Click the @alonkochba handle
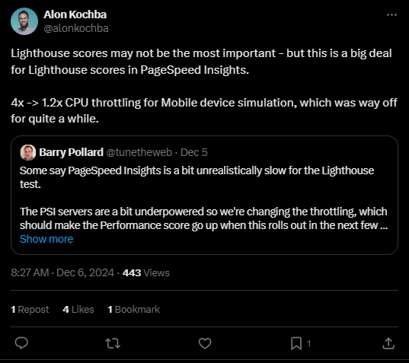Screen dimensions: 409x363 coord(76,28)
